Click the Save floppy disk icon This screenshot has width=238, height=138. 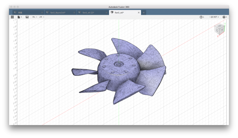click(x=27, y=17)
